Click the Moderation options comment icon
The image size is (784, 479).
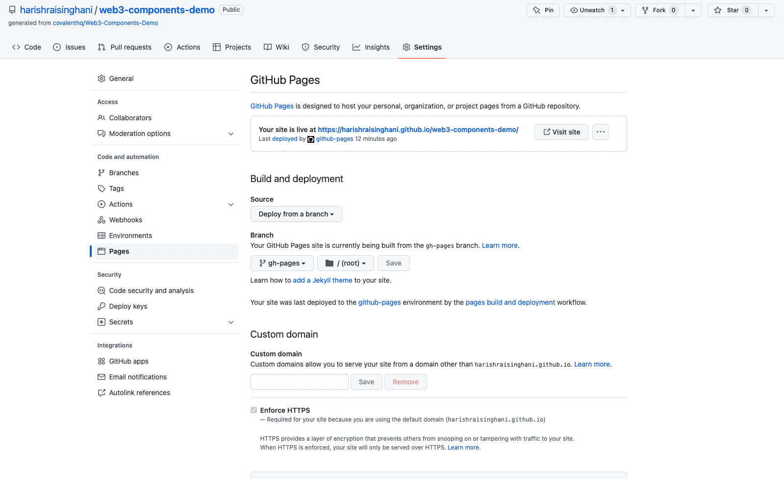pos(101,133)
